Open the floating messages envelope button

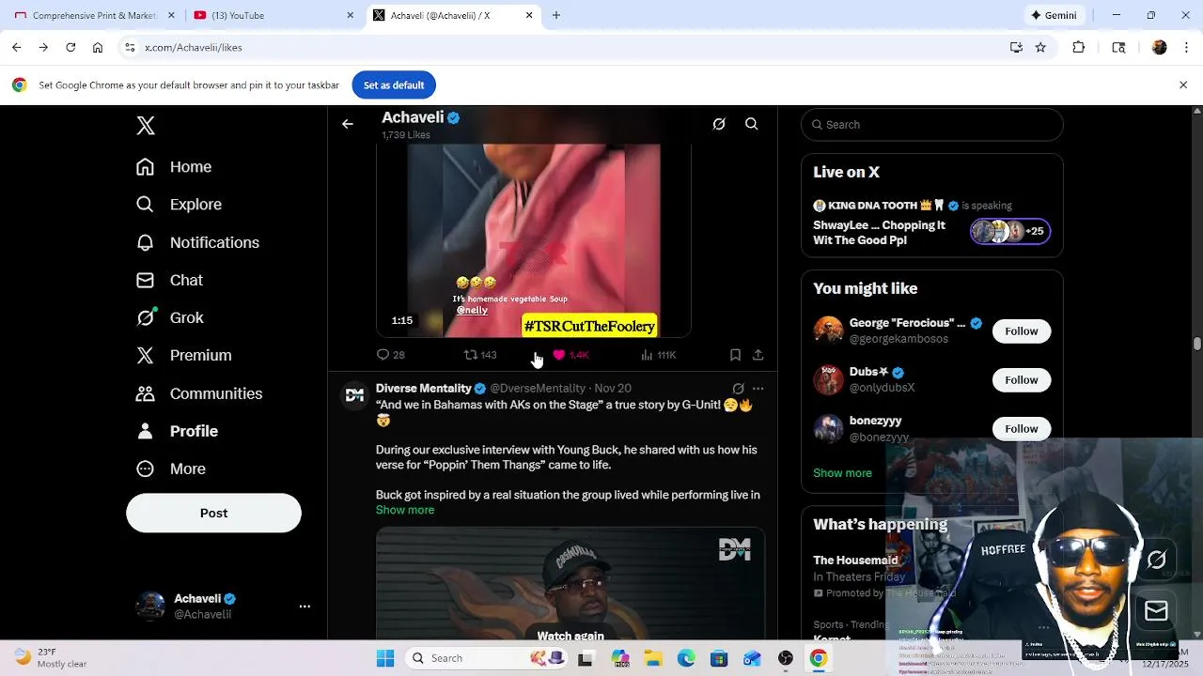(1156, 611)
